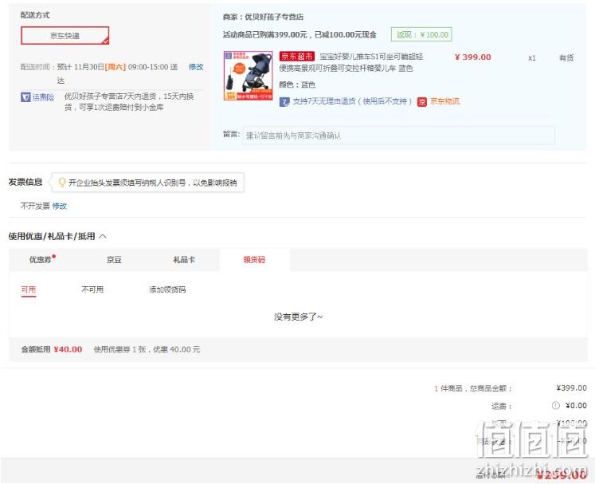The image size is (595, 484).
Task: Click the 7-day return policy icon
Action: click(284, 101)
